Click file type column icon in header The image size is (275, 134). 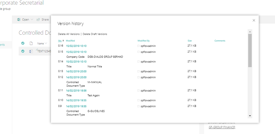tap(31, 43)
